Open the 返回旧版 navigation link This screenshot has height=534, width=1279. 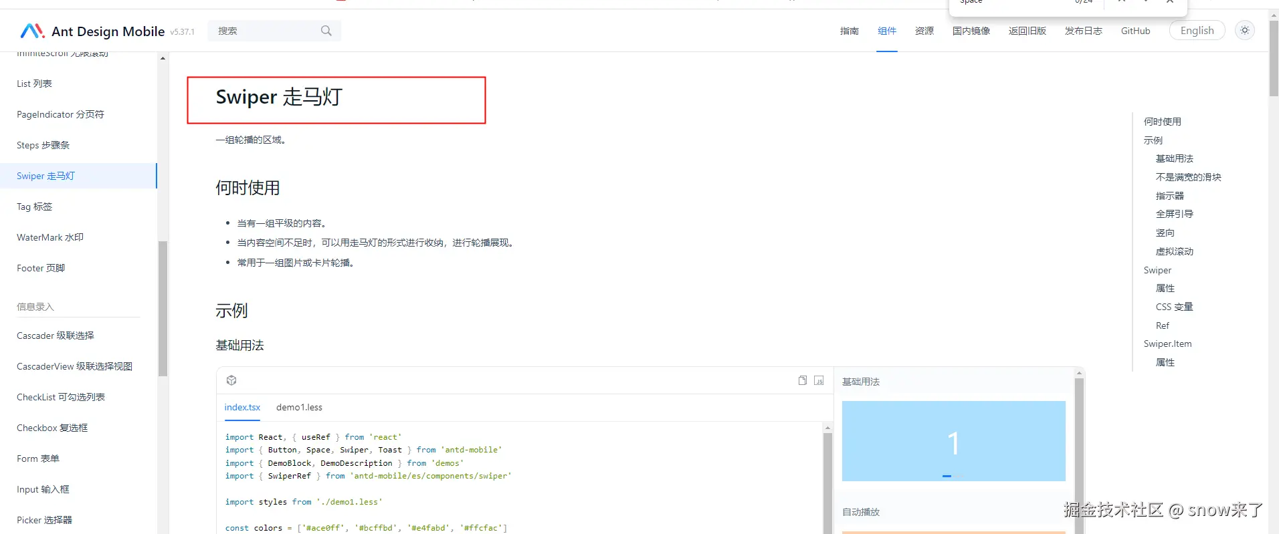click(1027, 31)
